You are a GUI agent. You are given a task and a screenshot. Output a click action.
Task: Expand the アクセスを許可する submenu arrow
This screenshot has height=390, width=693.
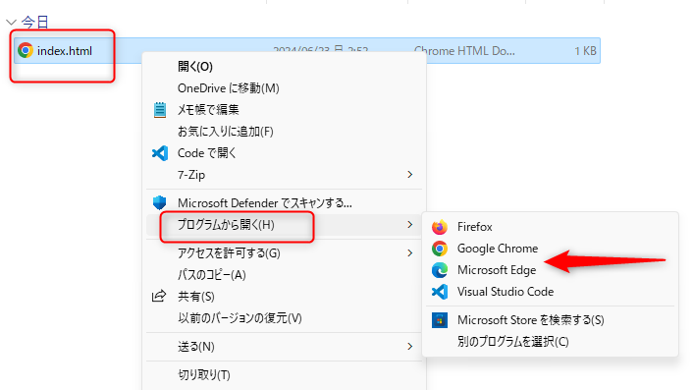pos(409,252)
